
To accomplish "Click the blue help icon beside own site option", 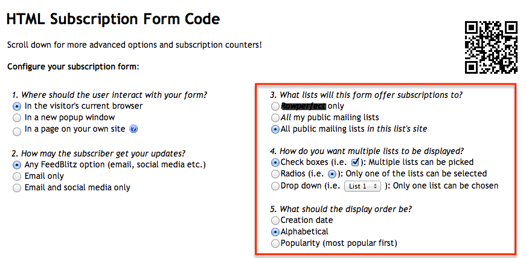I will coord(134,129).
